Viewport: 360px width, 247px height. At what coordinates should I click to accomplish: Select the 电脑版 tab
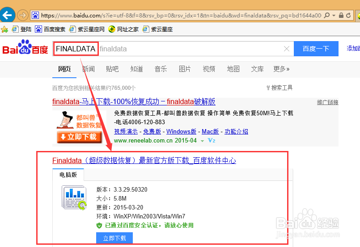coord(68,175)
